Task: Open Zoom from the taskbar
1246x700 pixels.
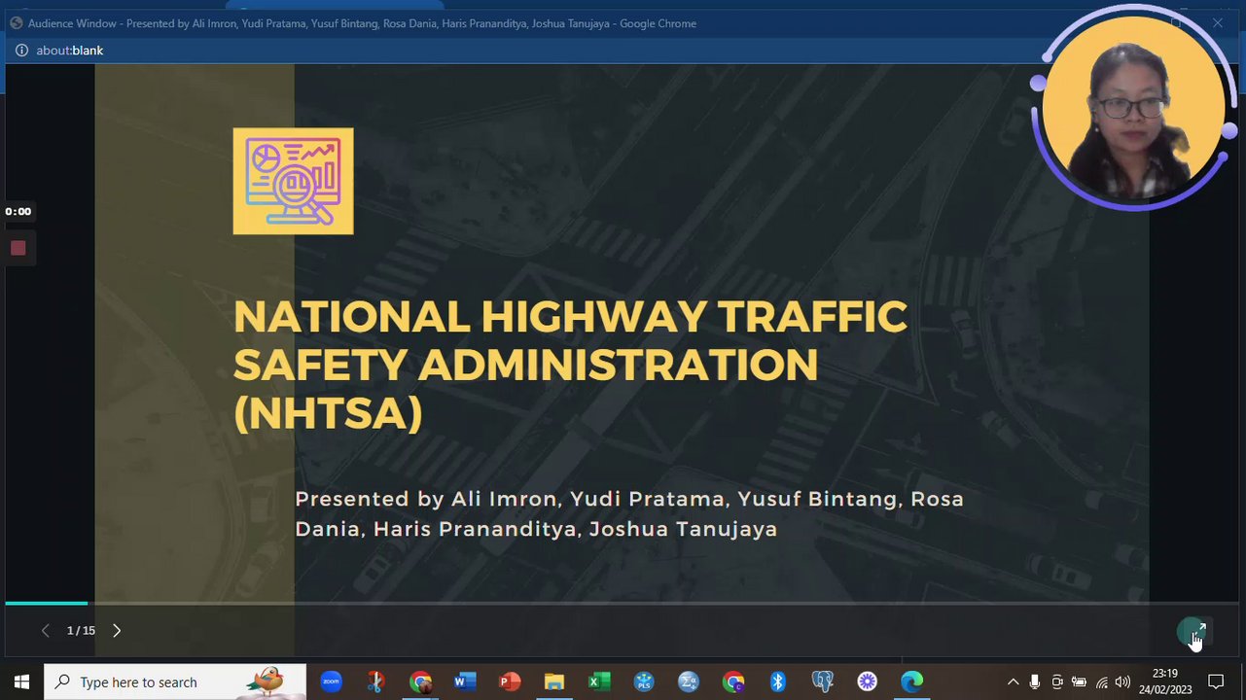Action: point(331,682)
